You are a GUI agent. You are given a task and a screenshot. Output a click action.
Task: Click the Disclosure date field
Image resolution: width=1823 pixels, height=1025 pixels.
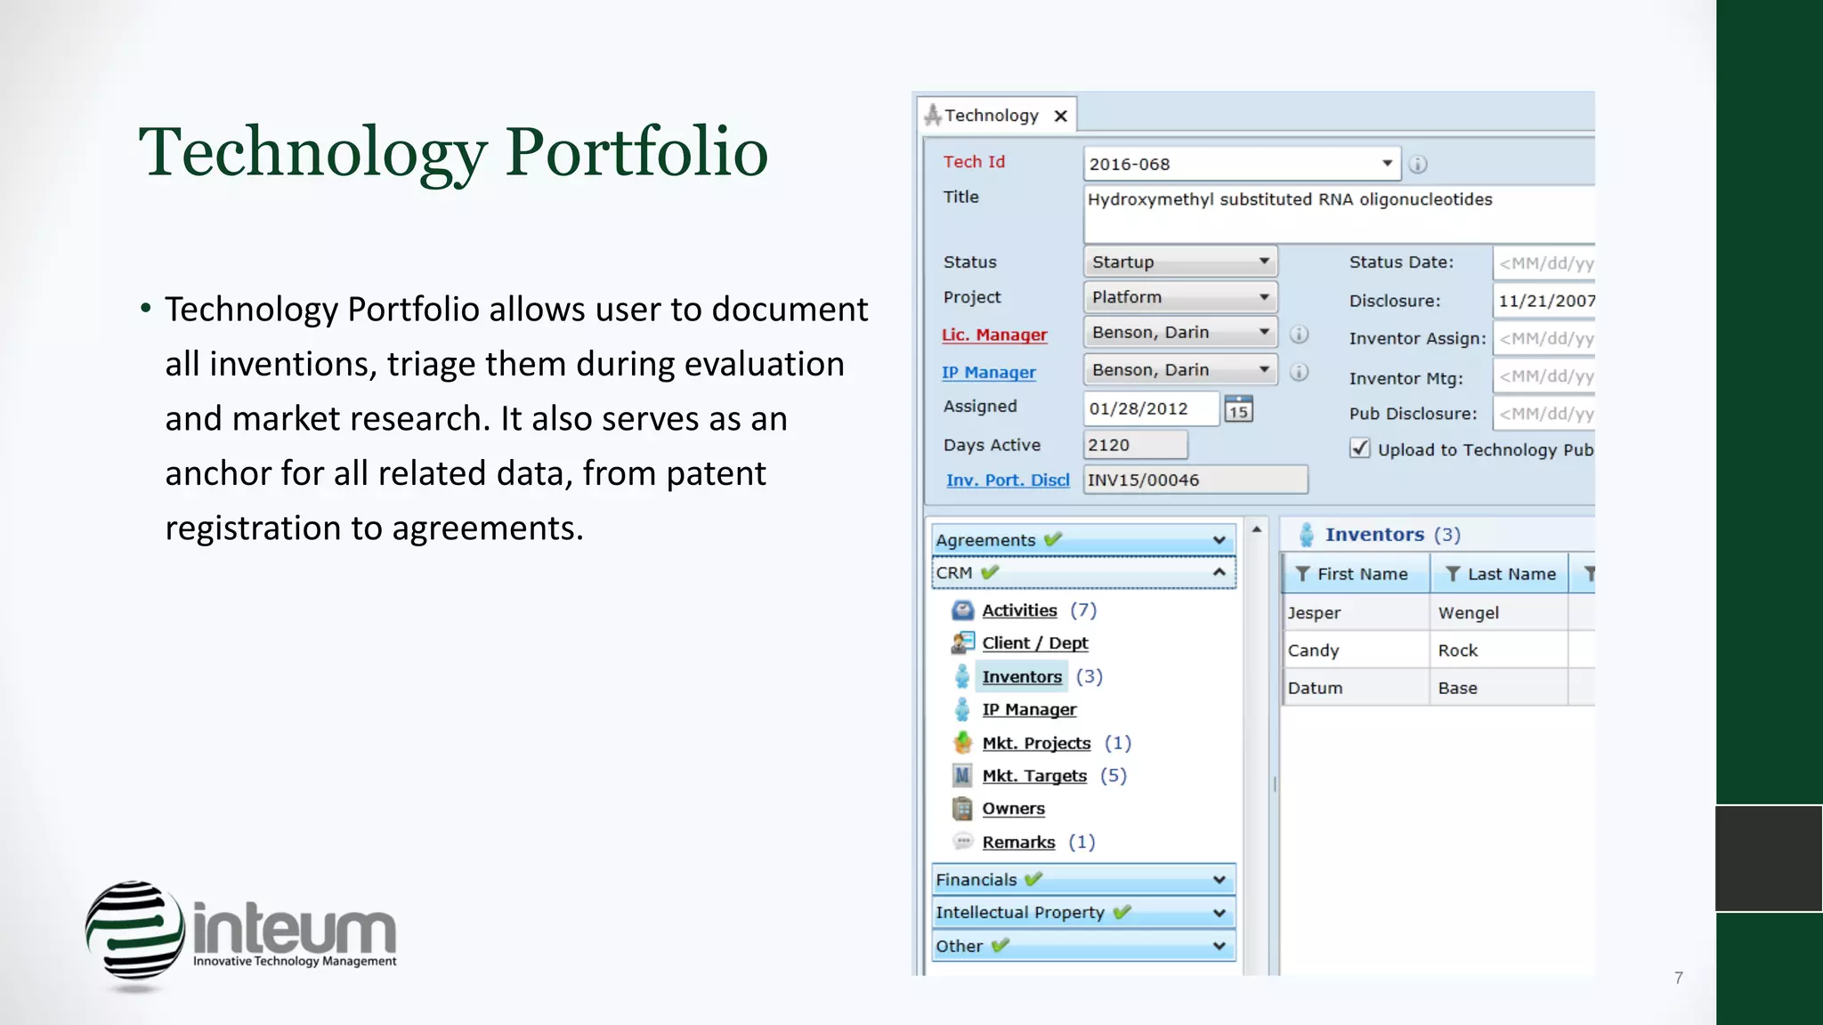pos(1543,301)
